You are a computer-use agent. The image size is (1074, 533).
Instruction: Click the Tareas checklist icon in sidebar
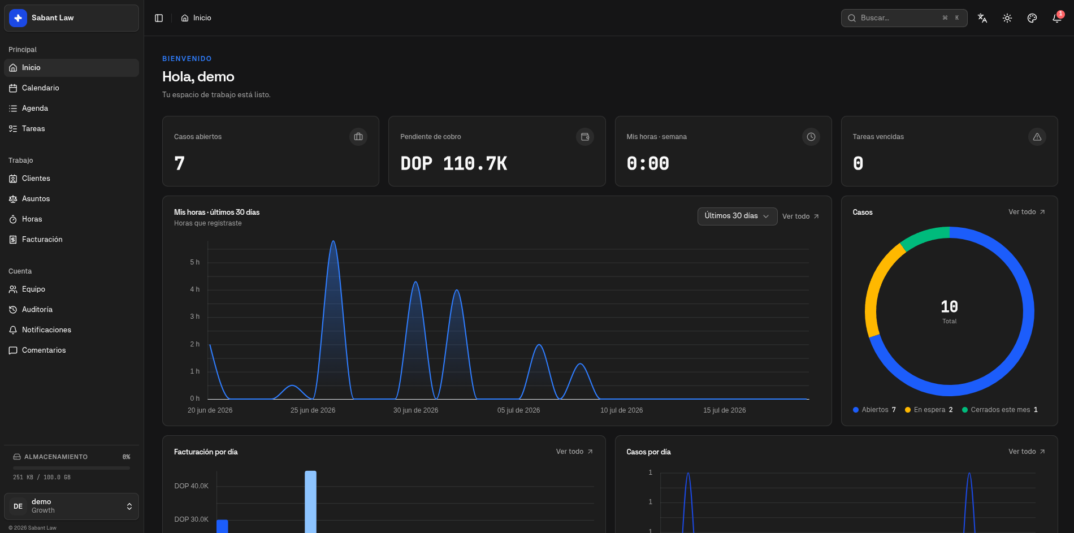tap(13, 129)
